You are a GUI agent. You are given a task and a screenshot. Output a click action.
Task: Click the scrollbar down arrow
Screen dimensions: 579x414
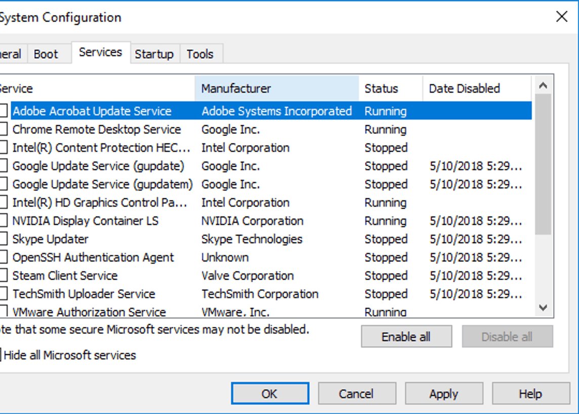543,308
